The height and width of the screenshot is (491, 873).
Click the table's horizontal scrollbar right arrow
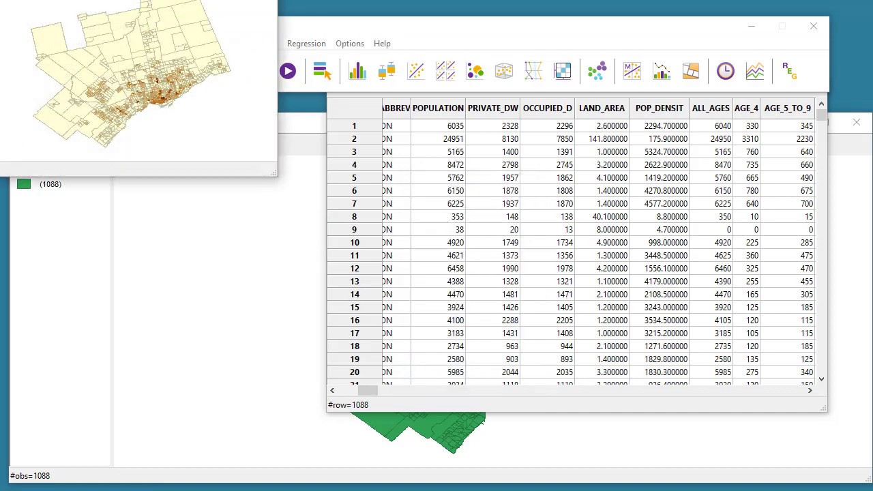tap(810, 390)
